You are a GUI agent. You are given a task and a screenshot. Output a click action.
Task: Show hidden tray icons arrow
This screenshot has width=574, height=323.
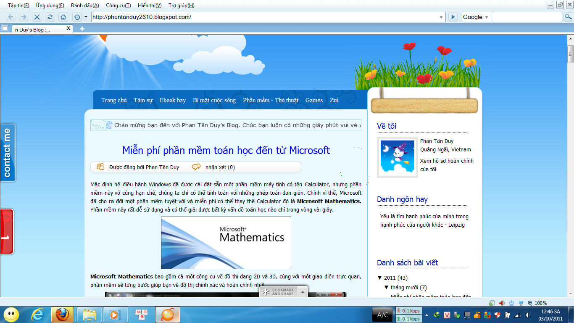(x=427, y=315)
